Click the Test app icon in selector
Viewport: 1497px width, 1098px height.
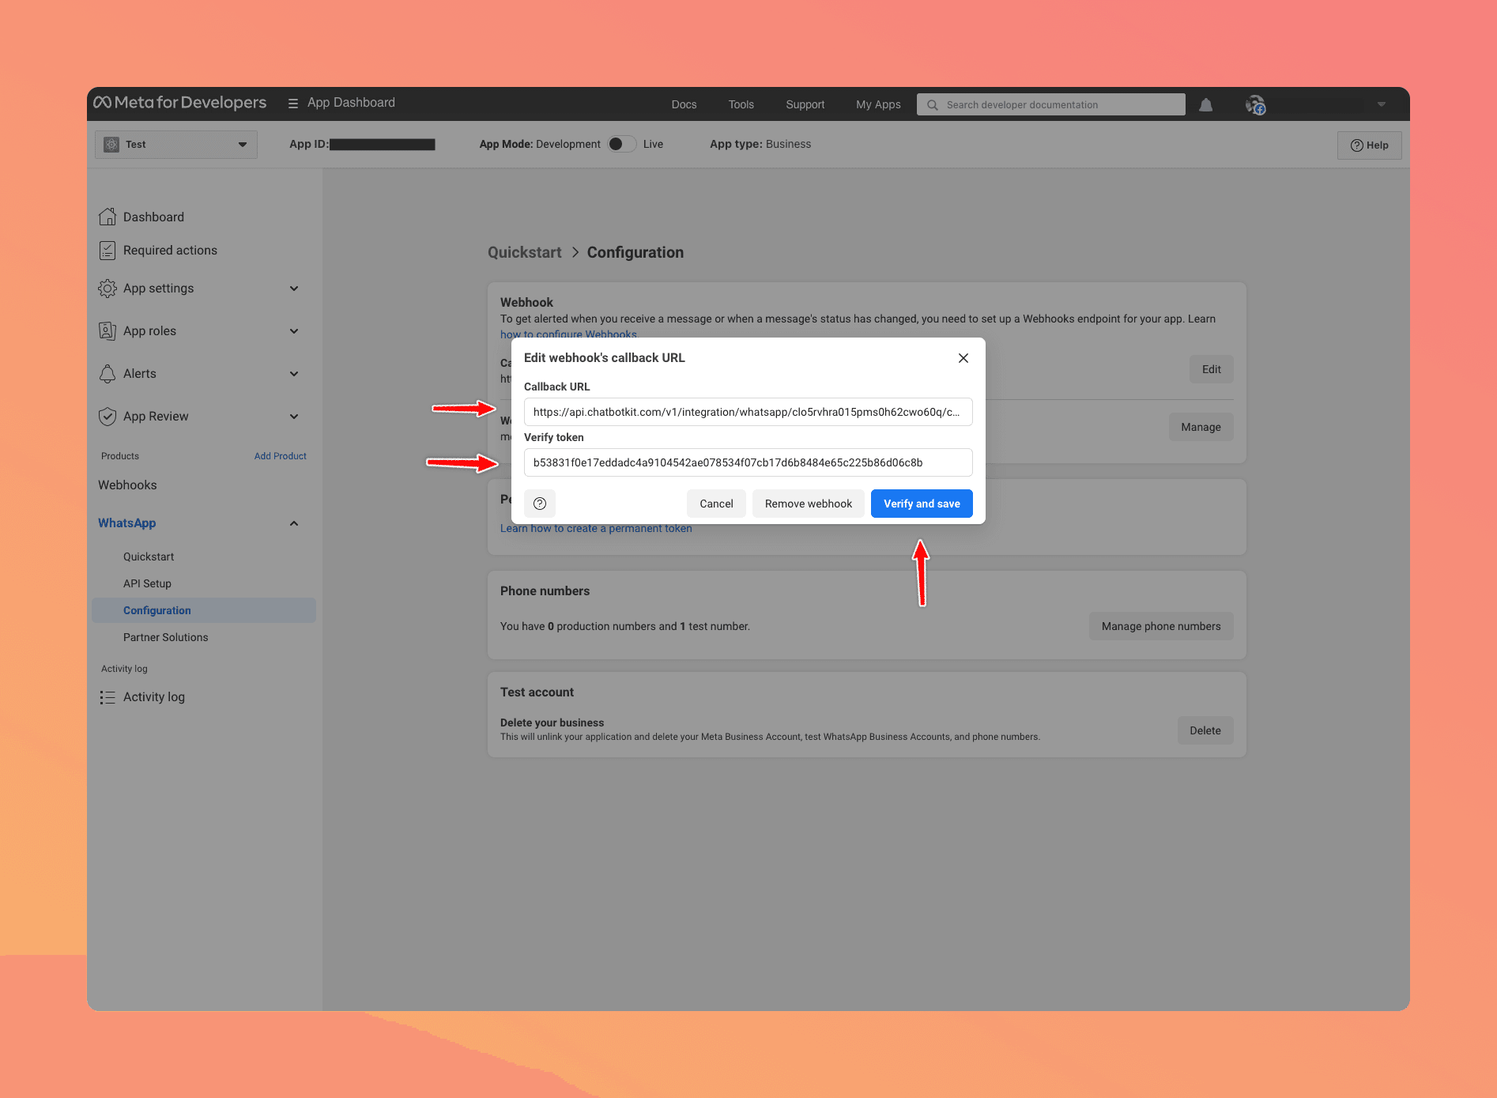tap(111, 145)
